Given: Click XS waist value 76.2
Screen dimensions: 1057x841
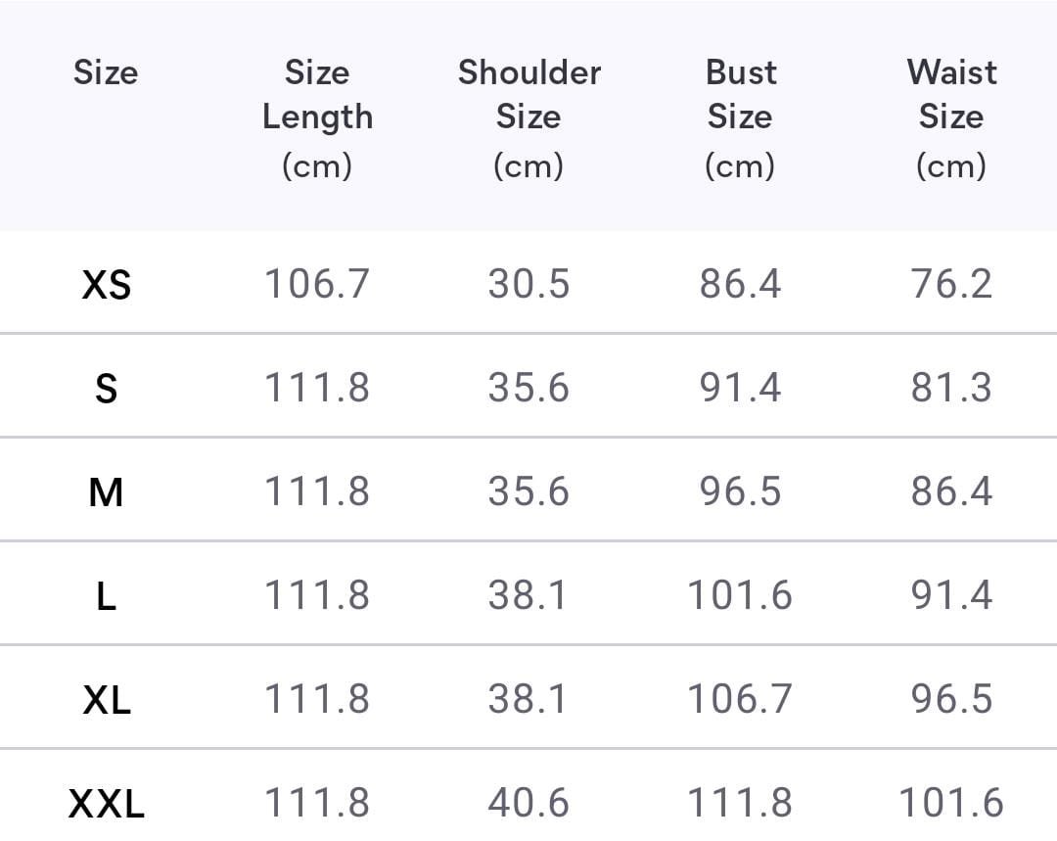Looking at the screenshot, I should pyautogui.click(x=951, y=284).
